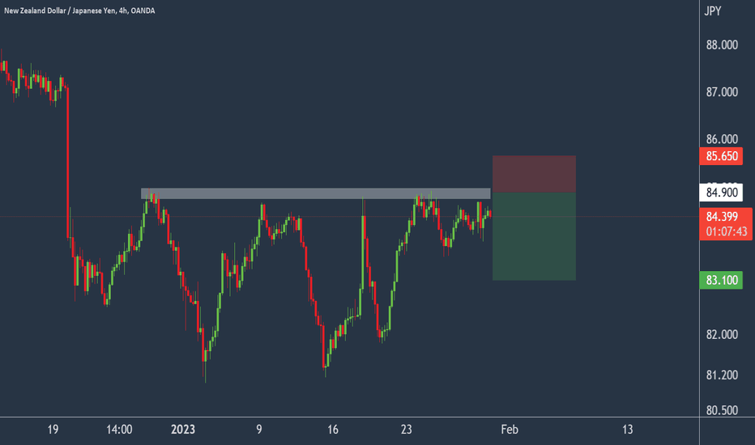
Task: Select the 84.900 entry price label
Action: 721,193
